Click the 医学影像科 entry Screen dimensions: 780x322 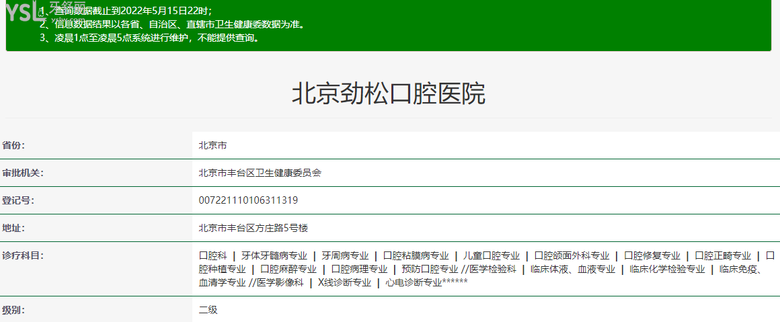coord(280,283)
